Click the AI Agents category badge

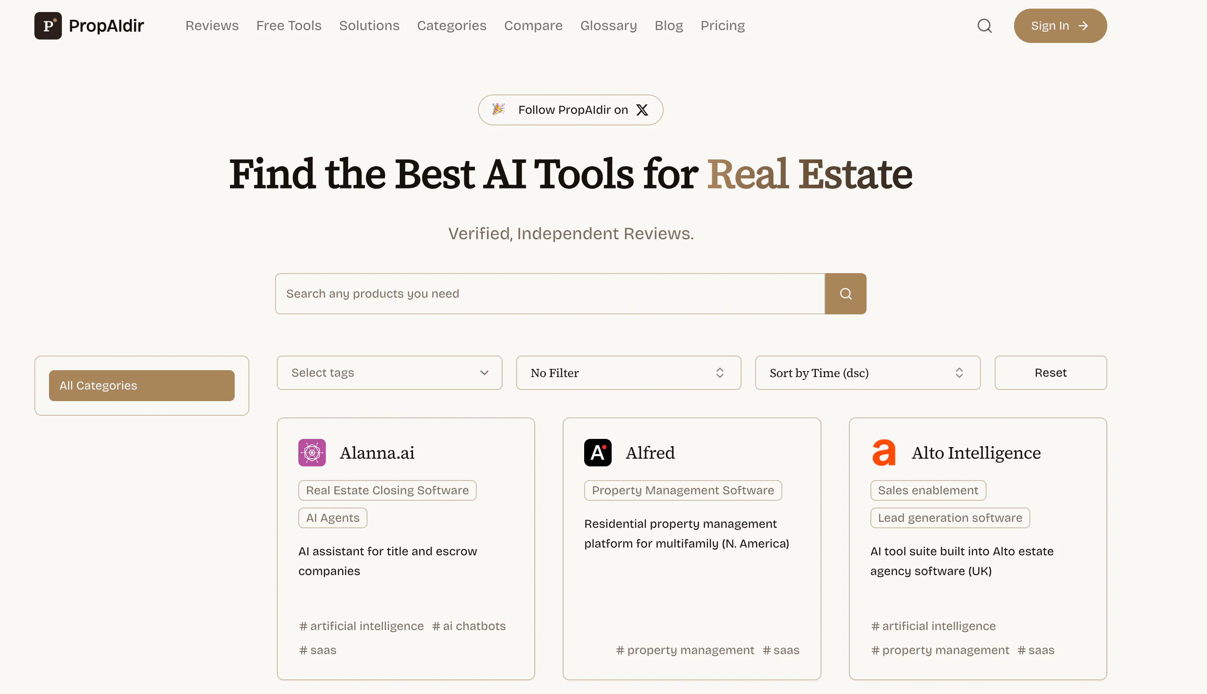[x=333, y=518]
